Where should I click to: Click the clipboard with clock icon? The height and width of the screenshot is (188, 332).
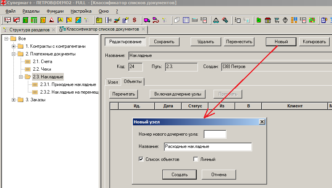[324, 20]
